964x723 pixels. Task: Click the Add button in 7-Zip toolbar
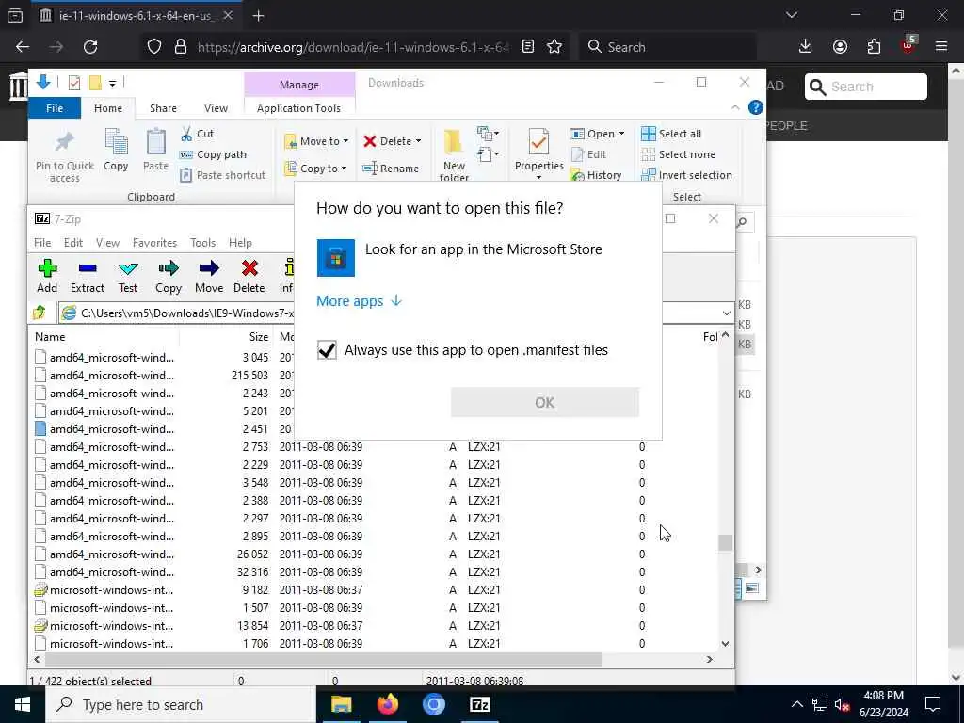(x=47, y=276)
